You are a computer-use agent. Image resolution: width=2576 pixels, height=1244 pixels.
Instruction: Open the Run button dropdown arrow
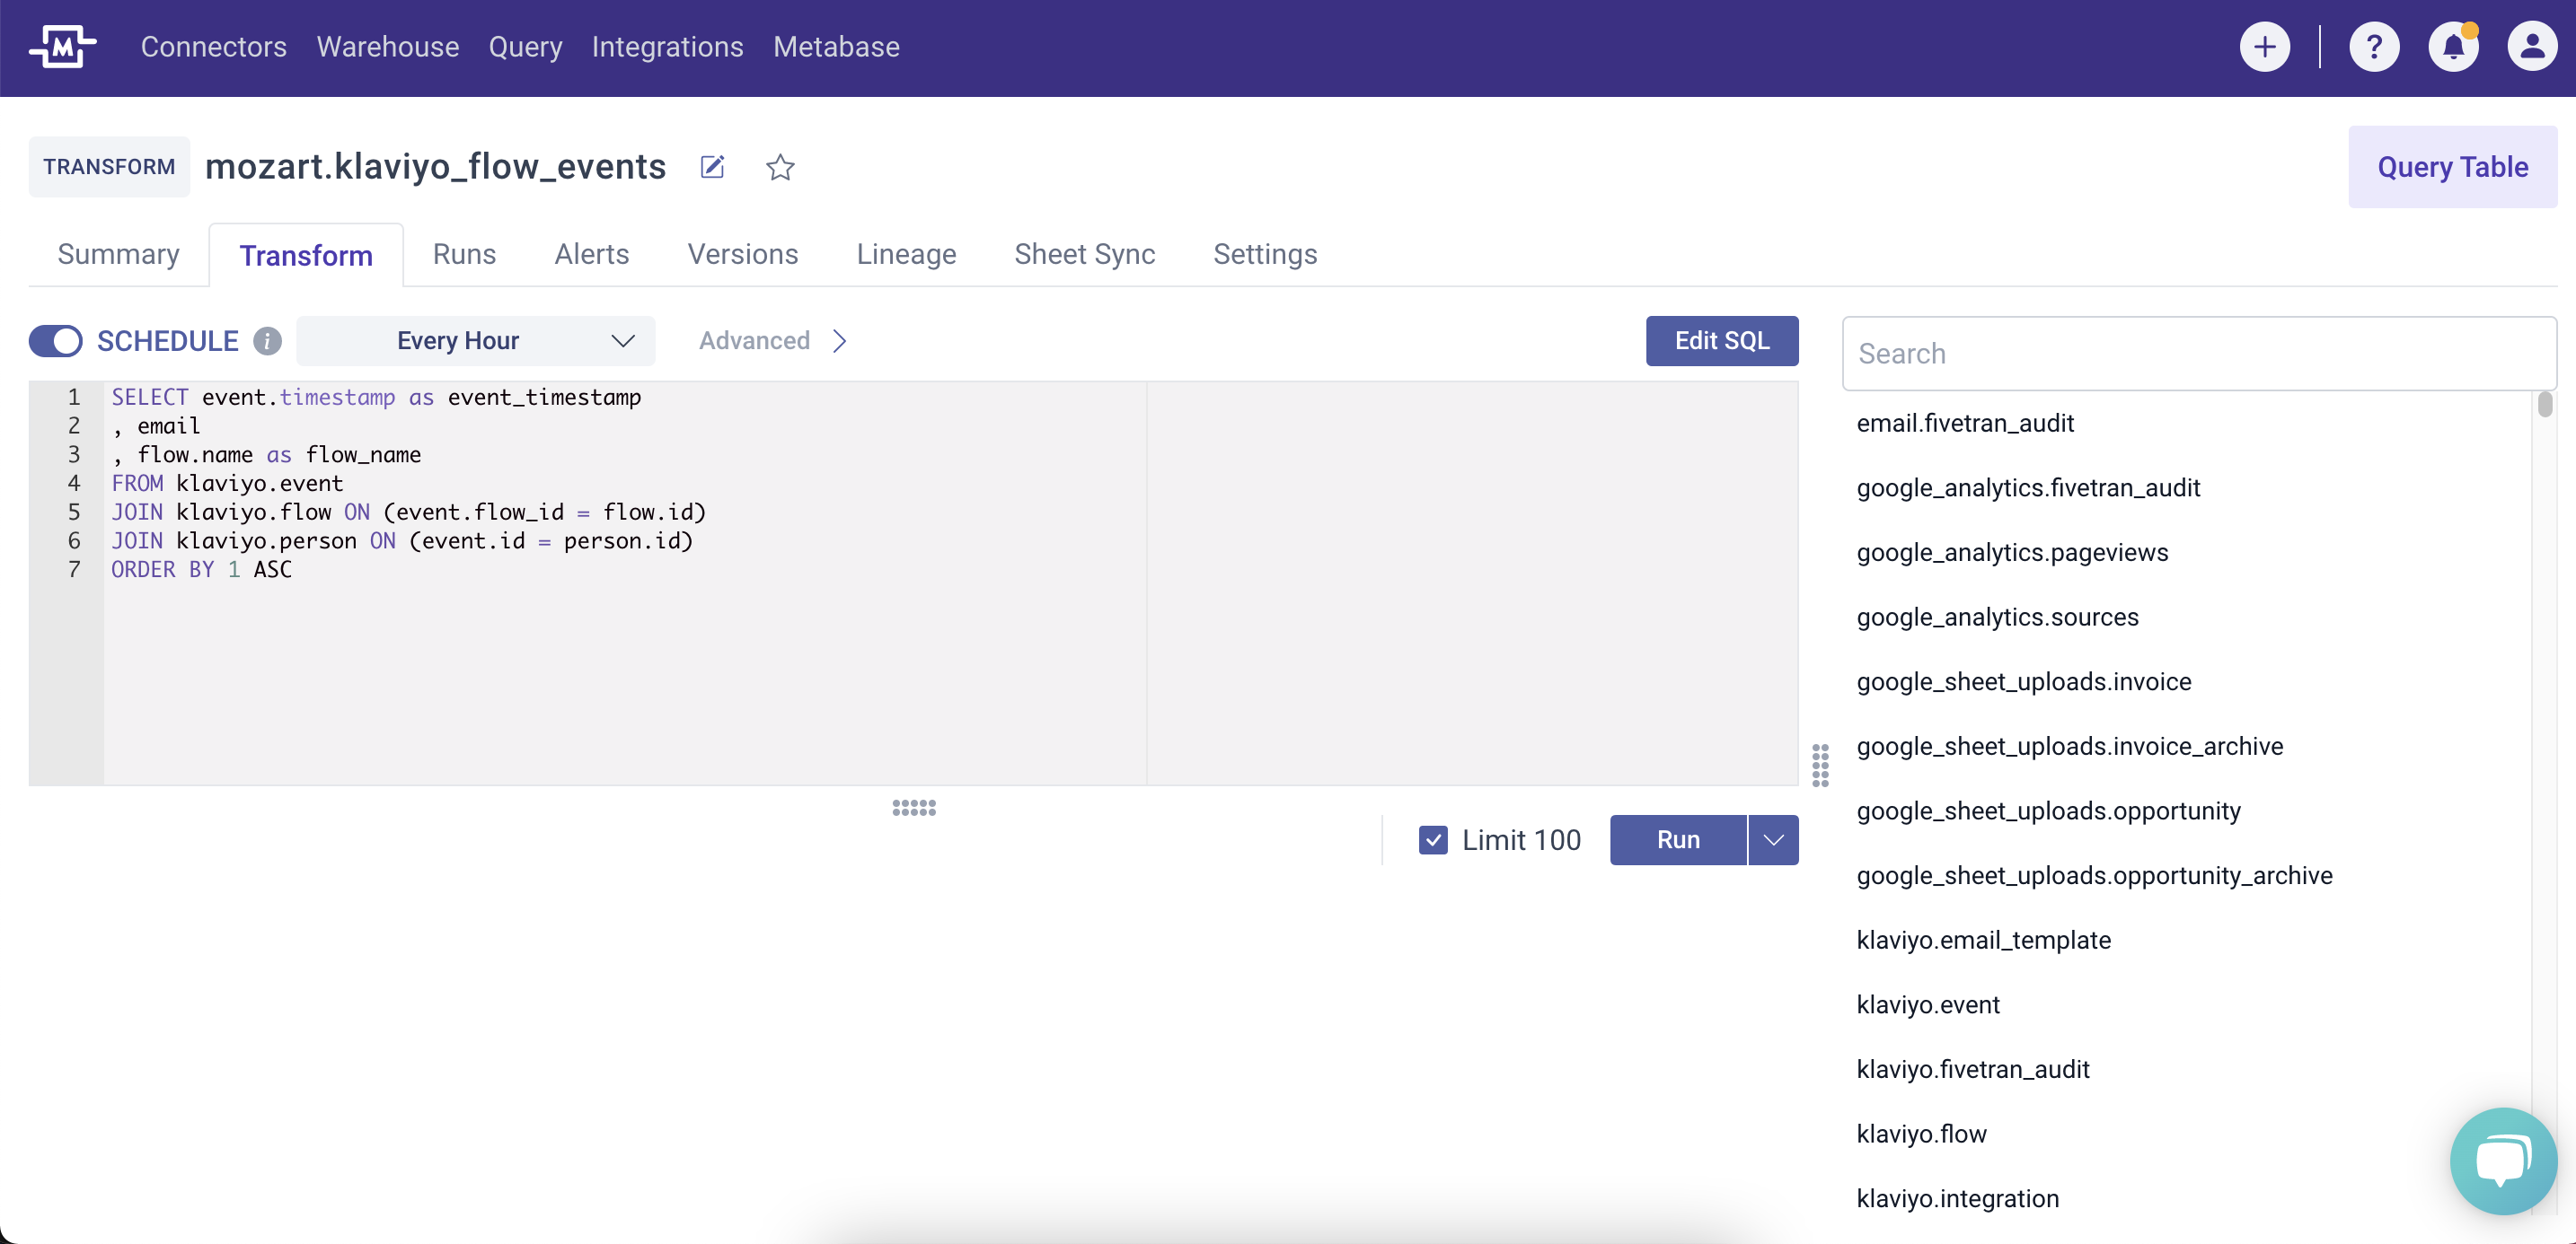(1773, 839)
